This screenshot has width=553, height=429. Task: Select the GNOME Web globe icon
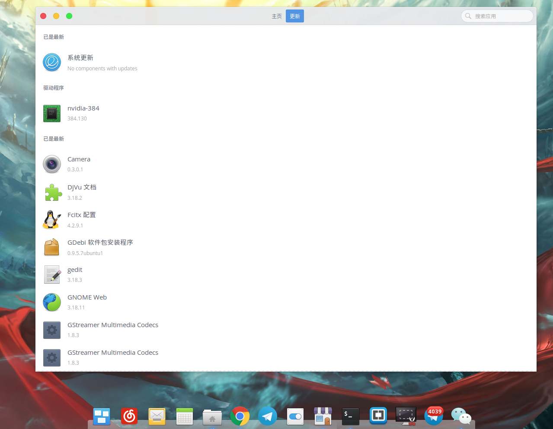[52, 302]
